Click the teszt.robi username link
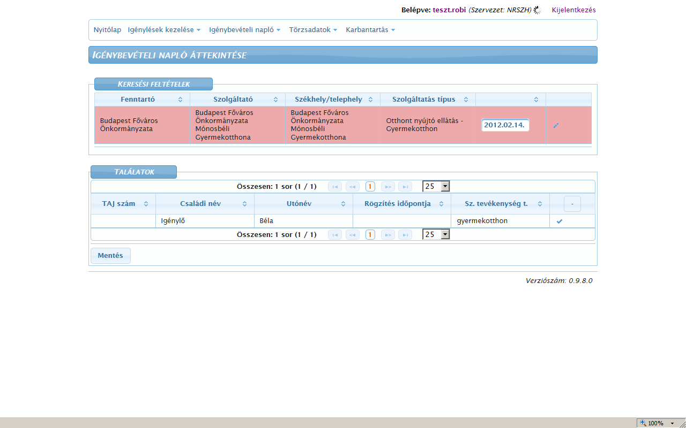The width and height of the screenshot is (686, 428). coord(450,10)
